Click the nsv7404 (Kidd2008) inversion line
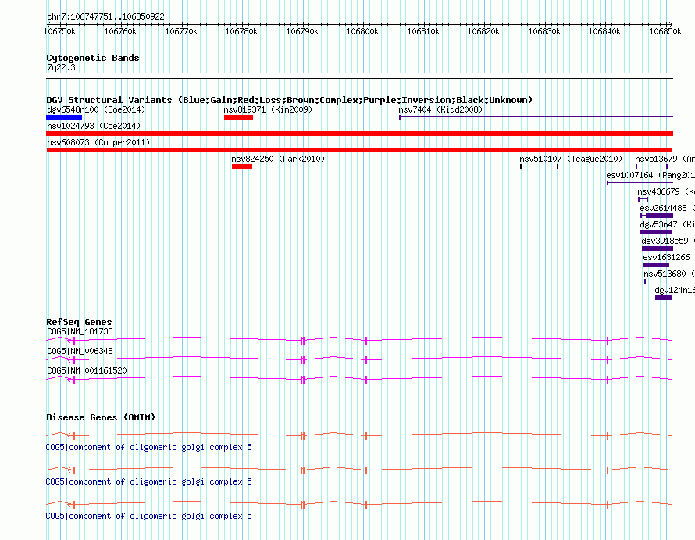 536,117
